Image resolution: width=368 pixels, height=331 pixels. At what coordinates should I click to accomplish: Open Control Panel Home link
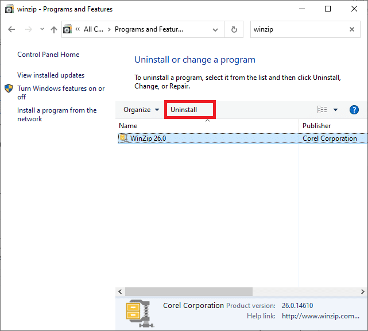[x=48, y=55]
